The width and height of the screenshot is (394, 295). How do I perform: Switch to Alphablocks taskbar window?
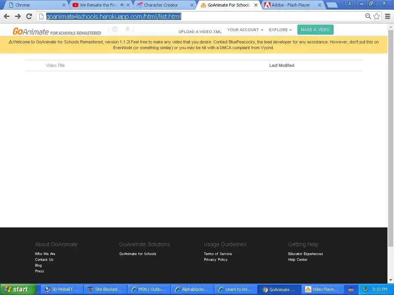click(x=192, y=289)
